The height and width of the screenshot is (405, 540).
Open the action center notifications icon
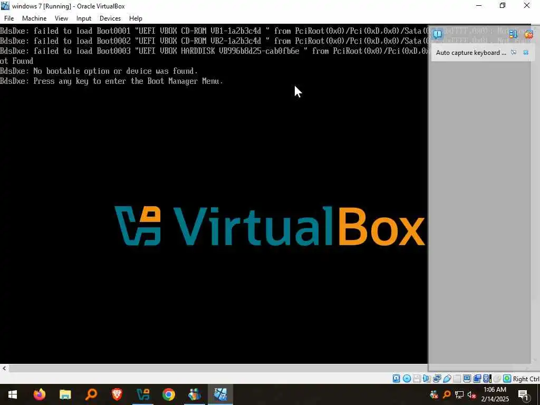(x=524, y=394)
